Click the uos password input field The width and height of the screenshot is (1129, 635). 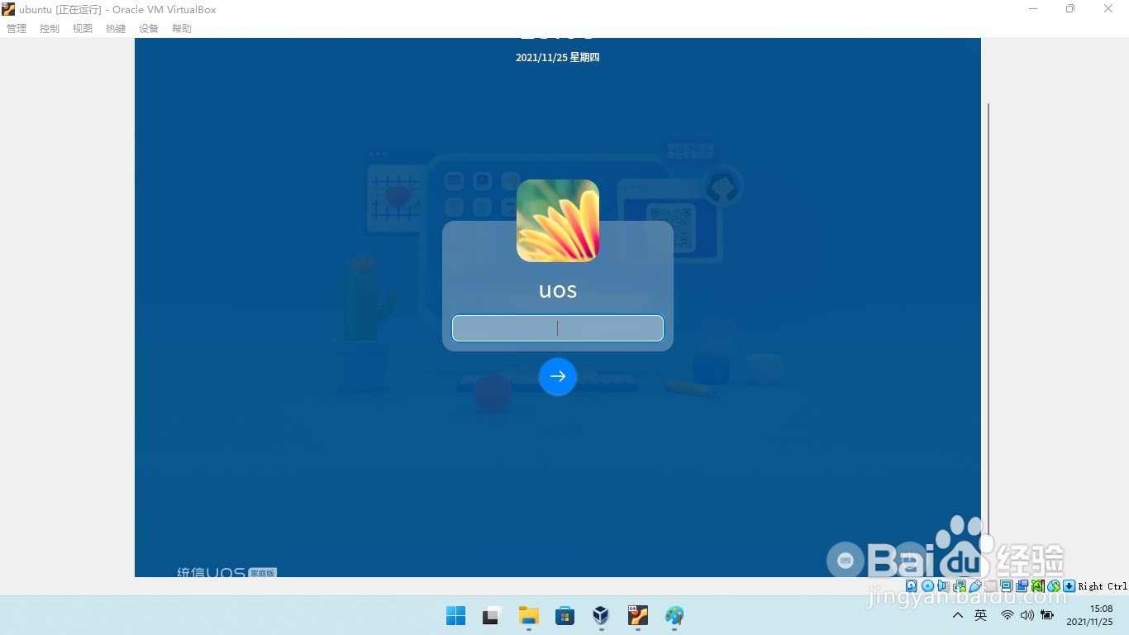(x=558, y=328)
